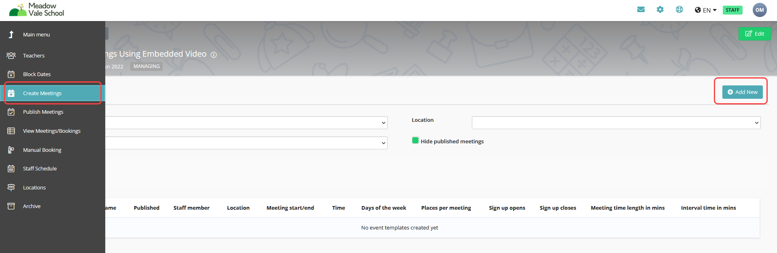Select Staff Schedule menu item
The image size is (777, 253).
pyautogui.click(x=40, y=168)
